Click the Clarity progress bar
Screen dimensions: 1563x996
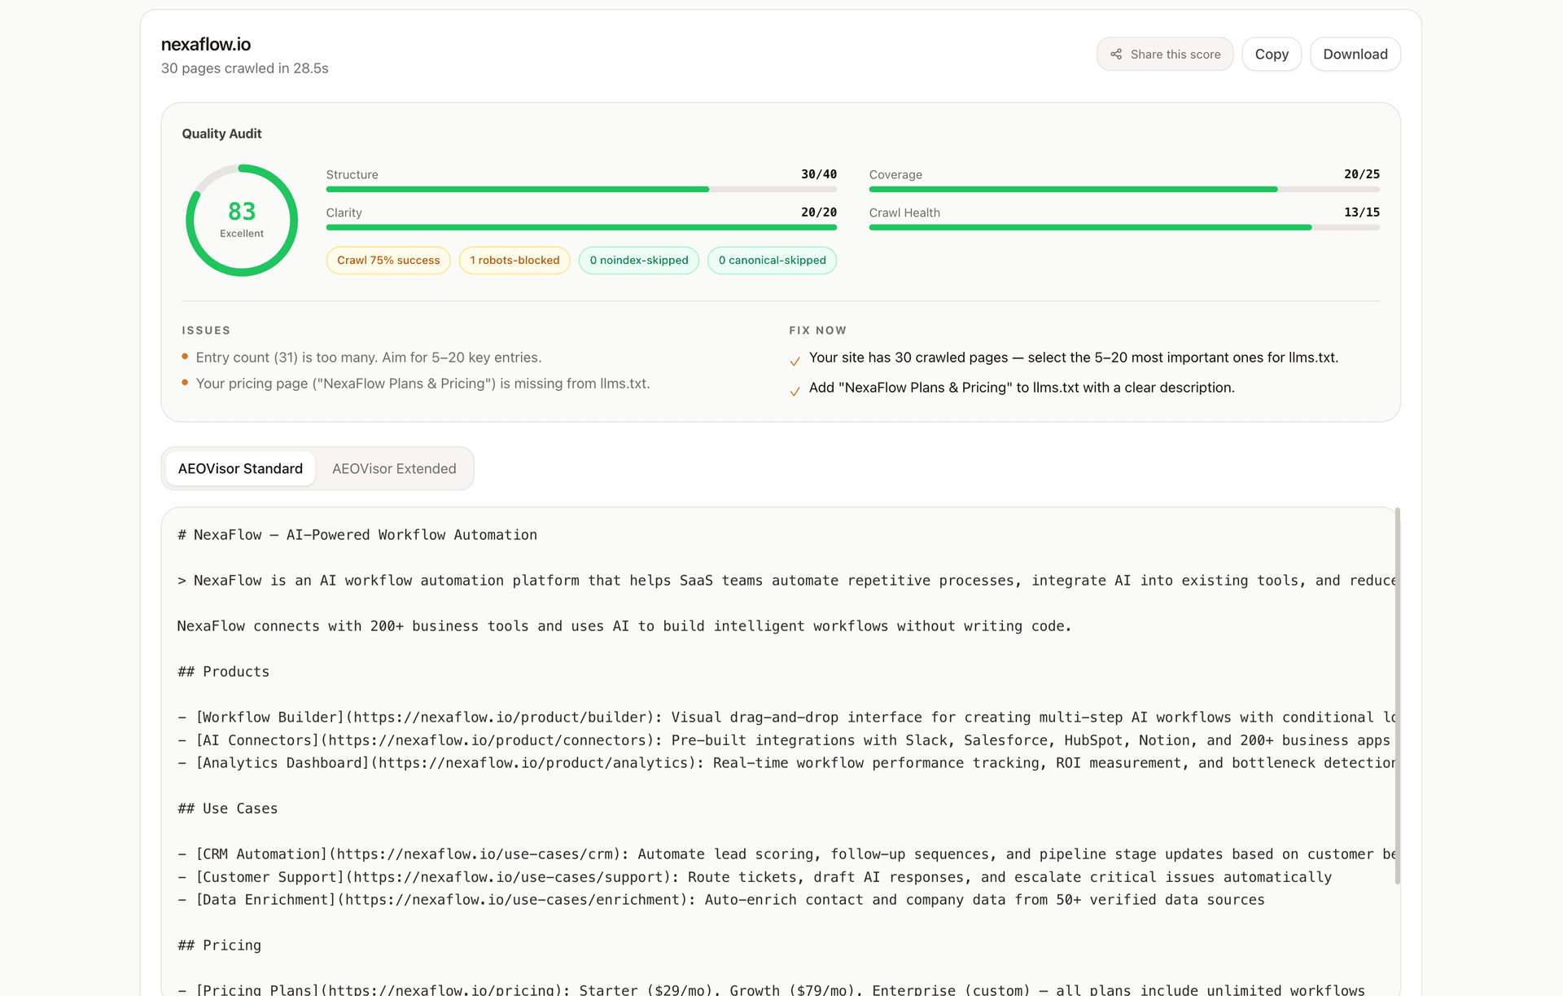pyautogui.click(x=581, y=228)
